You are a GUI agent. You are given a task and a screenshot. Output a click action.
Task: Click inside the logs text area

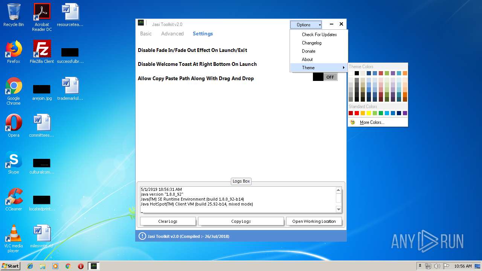(237, 200)
